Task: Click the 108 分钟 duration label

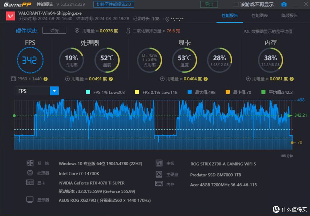Action: click(x=286, y=156)
